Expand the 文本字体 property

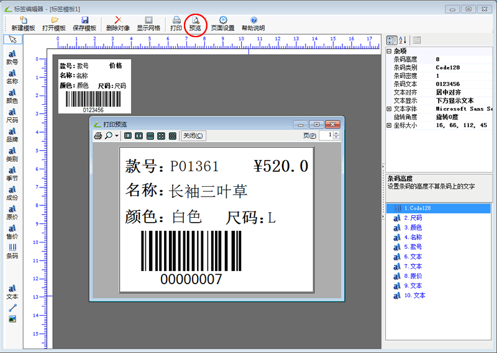pyautogui.click(x=390, y=109)
